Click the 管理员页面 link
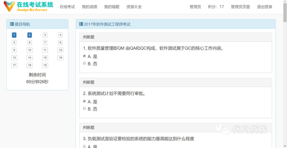 (240, 7)
